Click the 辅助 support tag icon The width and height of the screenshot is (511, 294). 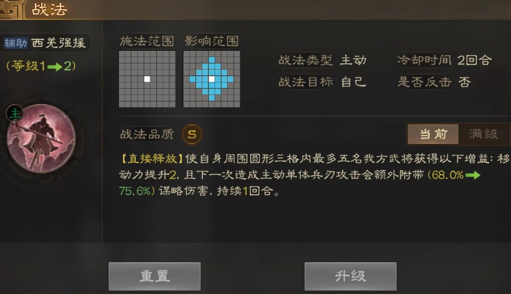[15, 43]
